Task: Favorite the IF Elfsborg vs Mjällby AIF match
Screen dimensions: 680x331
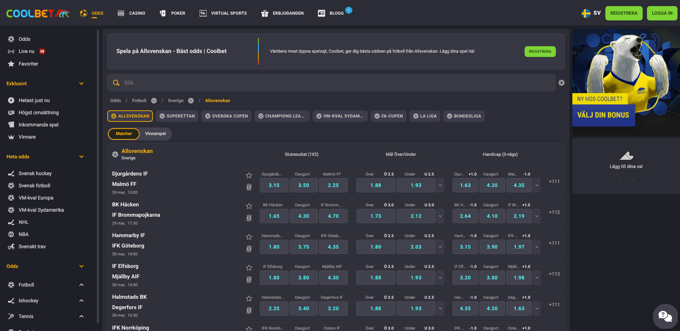Action: click(249, 268)
